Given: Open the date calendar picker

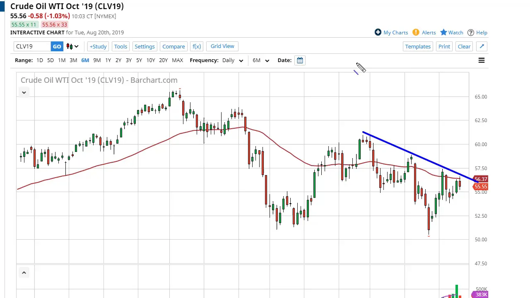Looking at the screenshot, I should 300,60.
